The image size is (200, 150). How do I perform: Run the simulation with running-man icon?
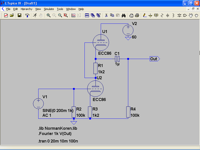pos(35,15)
